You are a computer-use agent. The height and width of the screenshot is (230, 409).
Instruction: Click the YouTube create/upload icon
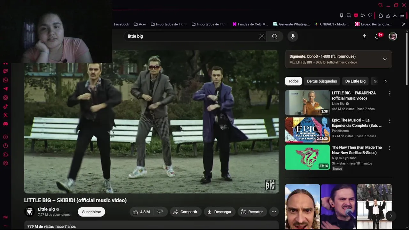pyautogui.click(x=364, y=36)
